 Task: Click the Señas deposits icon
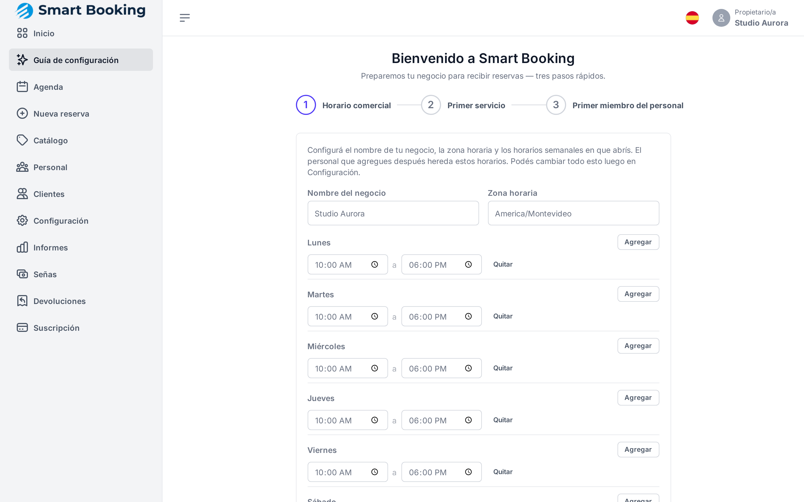(22, 274)
